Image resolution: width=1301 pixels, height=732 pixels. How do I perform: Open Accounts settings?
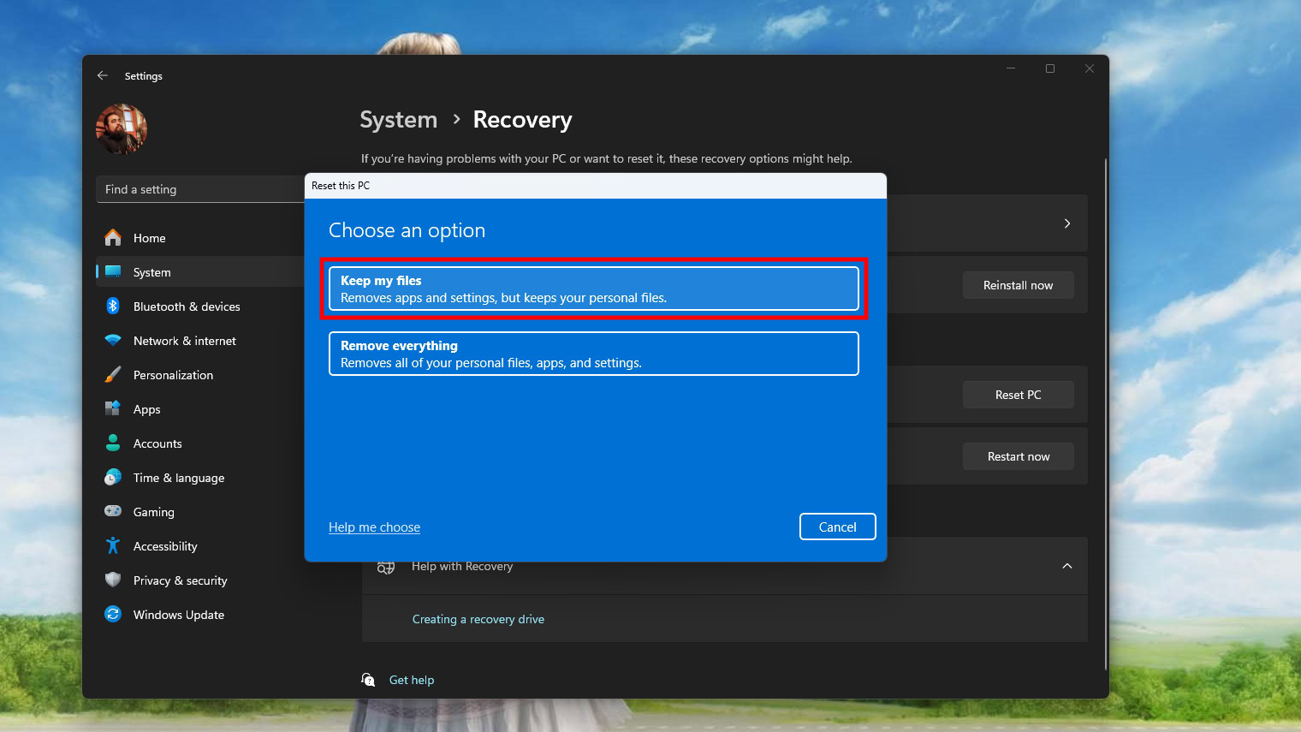[x=200, y=443]
